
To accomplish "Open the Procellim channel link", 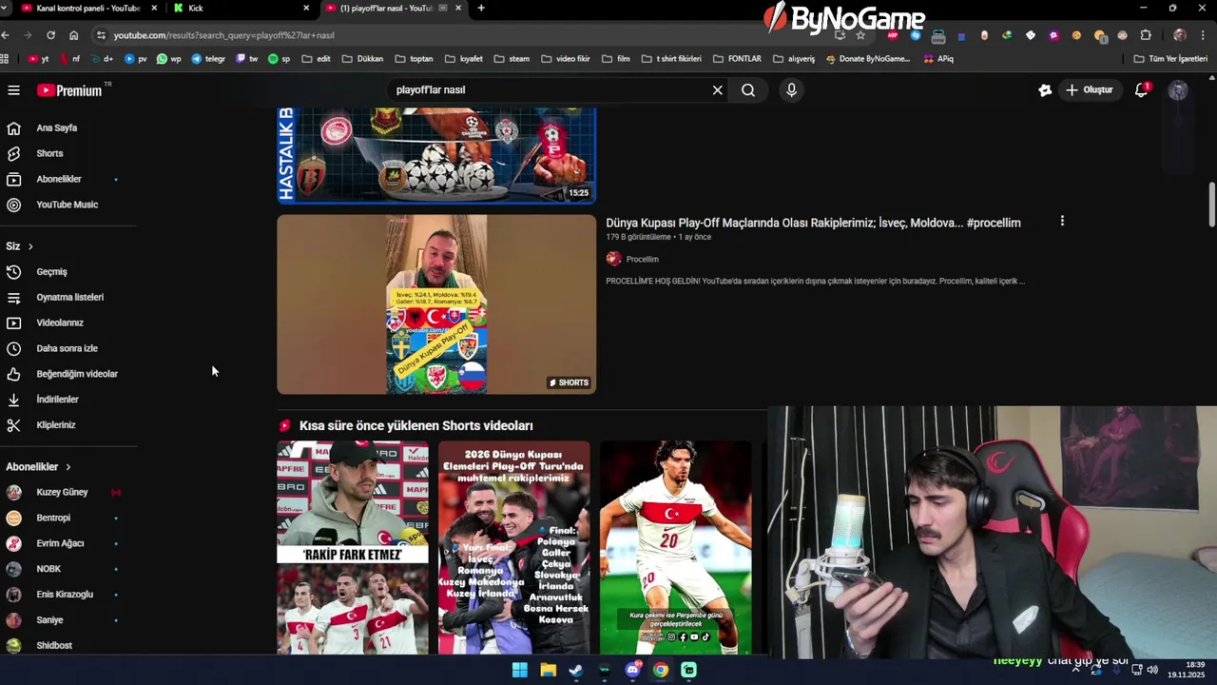I will (x=642, y=259).
